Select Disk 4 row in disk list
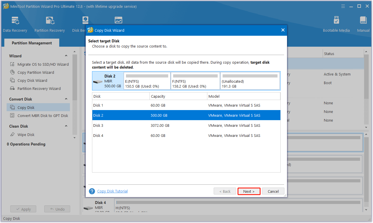 (186, 135)
